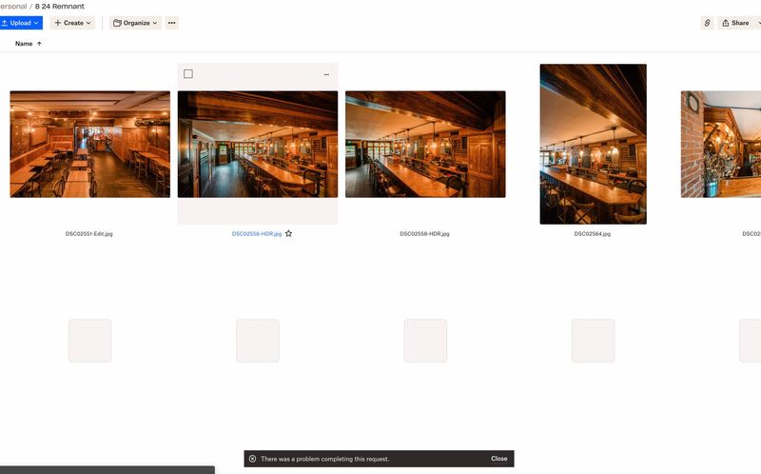Sort by Name column header
The height and width of the screenshot is (474, 761).
pyautogui.click(x=24, y=44)
